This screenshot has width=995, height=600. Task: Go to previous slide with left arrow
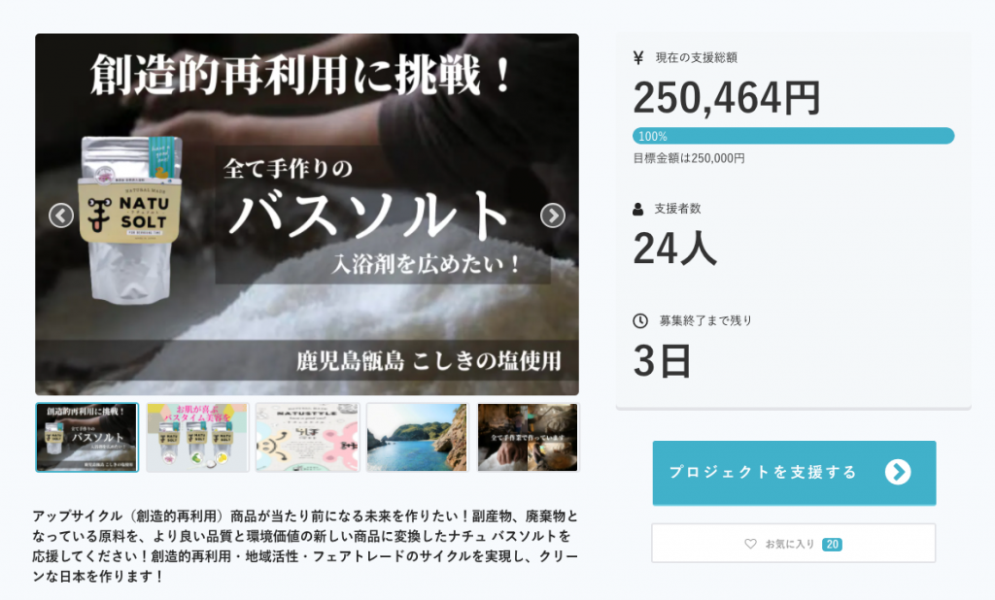click(x=61, y=216)
